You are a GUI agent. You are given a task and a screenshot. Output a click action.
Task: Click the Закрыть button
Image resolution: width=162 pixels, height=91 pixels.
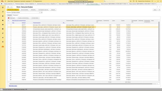tap(53, 10)
